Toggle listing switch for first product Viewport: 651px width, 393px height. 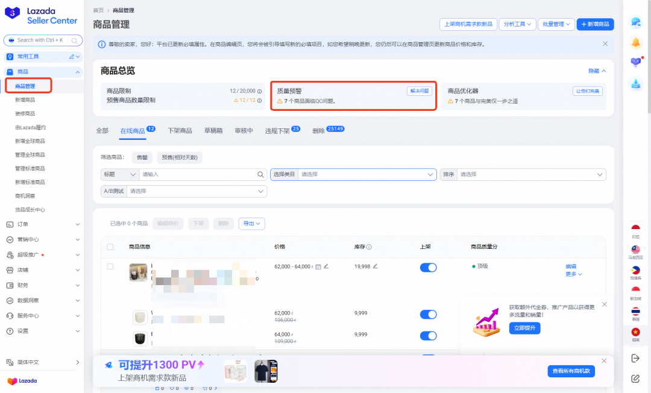tap(428, 268)
